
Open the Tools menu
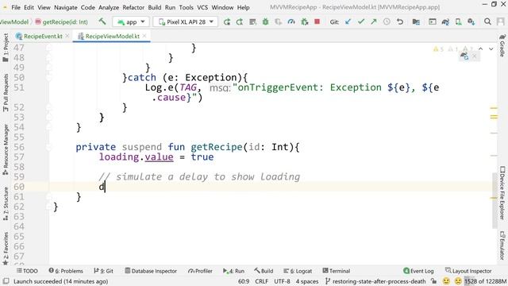[186, 7]
